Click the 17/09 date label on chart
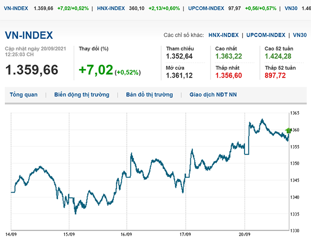This screenshot has width=311, height=240. (185, 235)
